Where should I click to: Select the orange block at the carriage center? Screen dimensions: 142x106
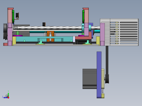pos(51,36)
